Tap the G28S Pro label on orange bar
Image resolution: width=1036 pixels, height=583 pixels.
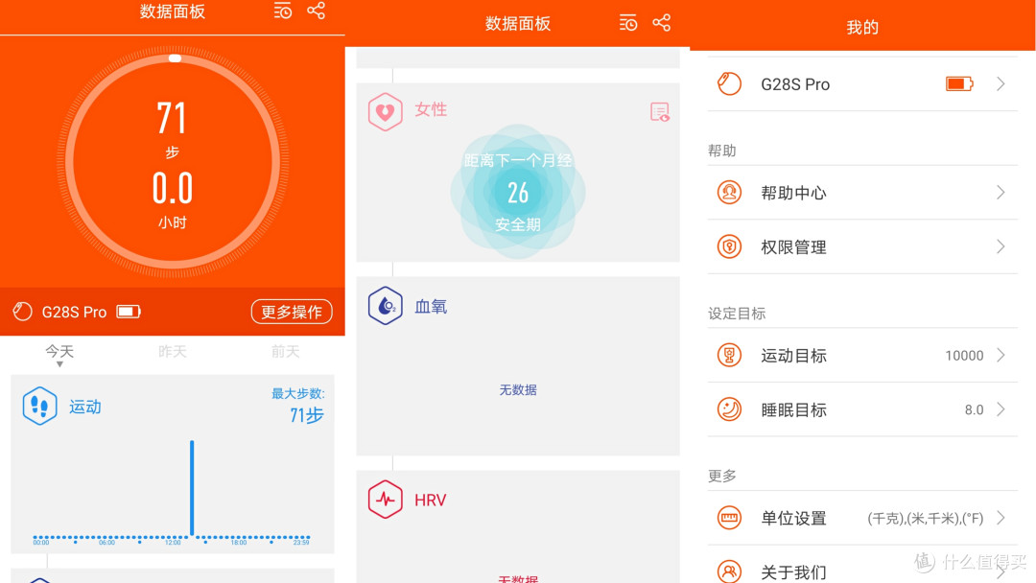(x=74, y=312)
